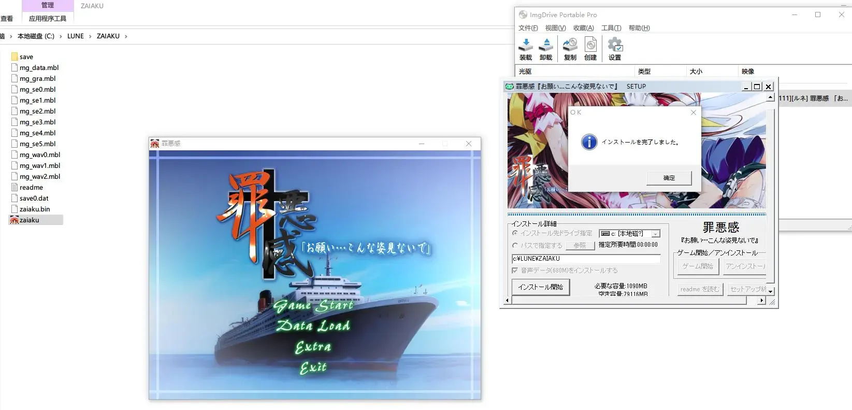Image resolution: width=852 pixels, height=410 pixels.
Task: Select the パスで指定する radio button
Action: tap(515, 246)
